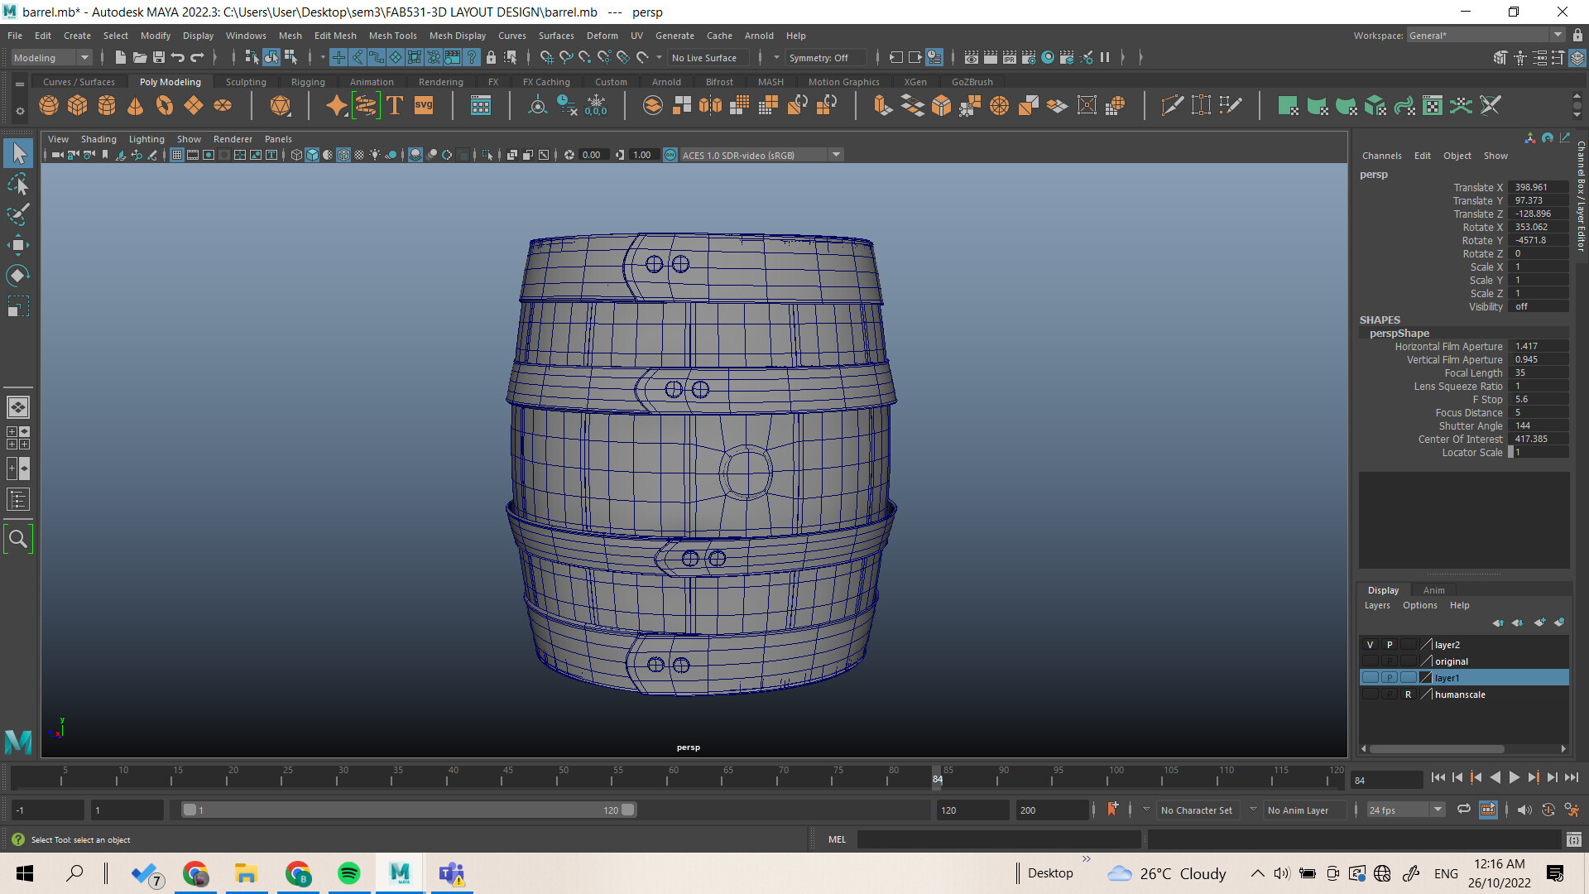Expand the 24 fps frame rate dropdown
This screenshot has height=894, width=1589.
[x=1438, y=810]
